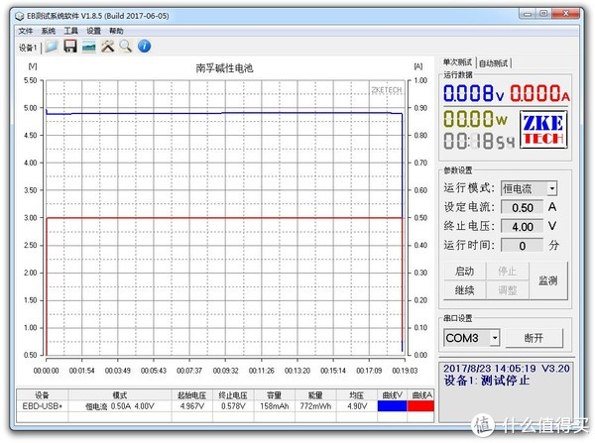Click the 0.578V end voltage cell

tap(233, 406)
